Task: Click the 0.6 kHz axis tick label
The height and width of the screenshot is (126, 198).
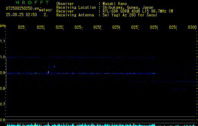Action: (x=3, y=120)
